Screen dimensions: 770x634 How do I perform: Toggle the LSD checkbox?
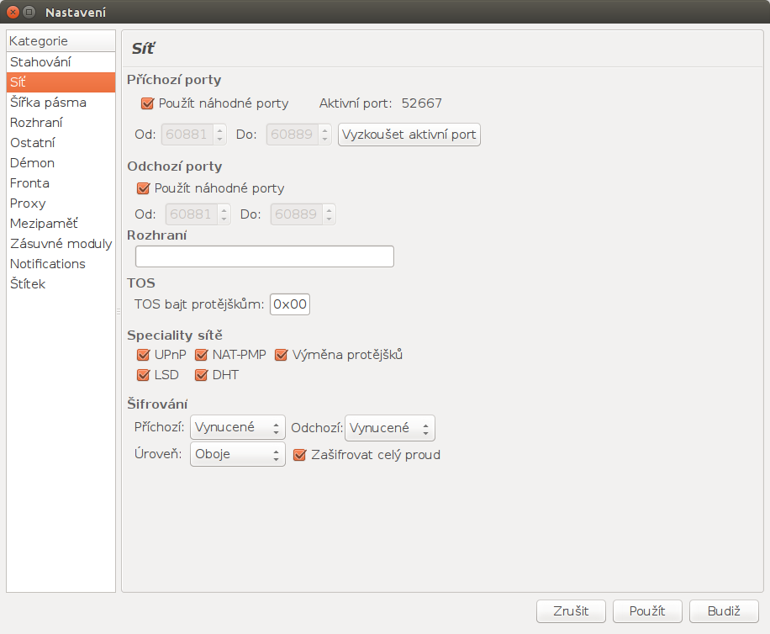point(144,375)
